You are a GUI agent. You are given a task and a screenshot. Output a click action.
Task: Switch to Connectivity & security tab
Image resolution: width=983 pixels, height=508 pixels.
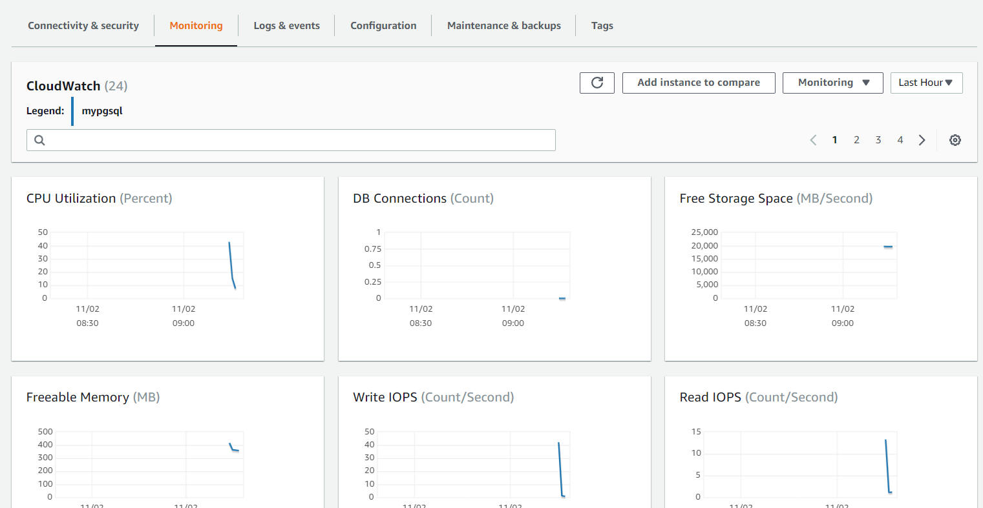coord(83,26)
